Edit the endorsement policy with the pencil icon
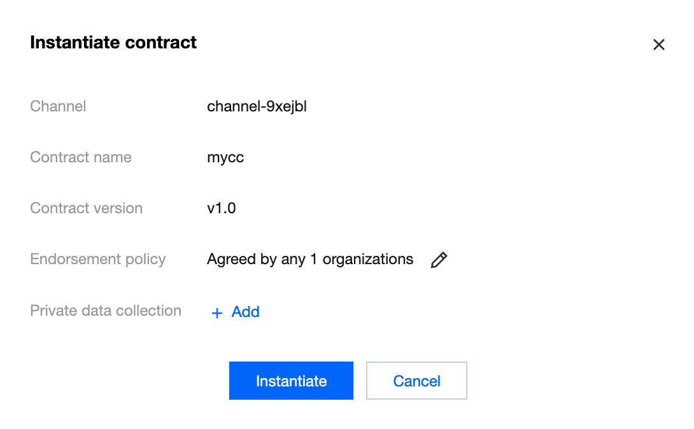The width and height of the screenshot is (694, 429). tap(439, 260)
